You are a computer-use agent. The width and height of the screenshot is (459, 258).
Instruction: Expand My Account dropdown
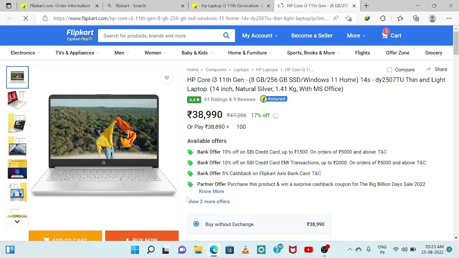[260, 35]
